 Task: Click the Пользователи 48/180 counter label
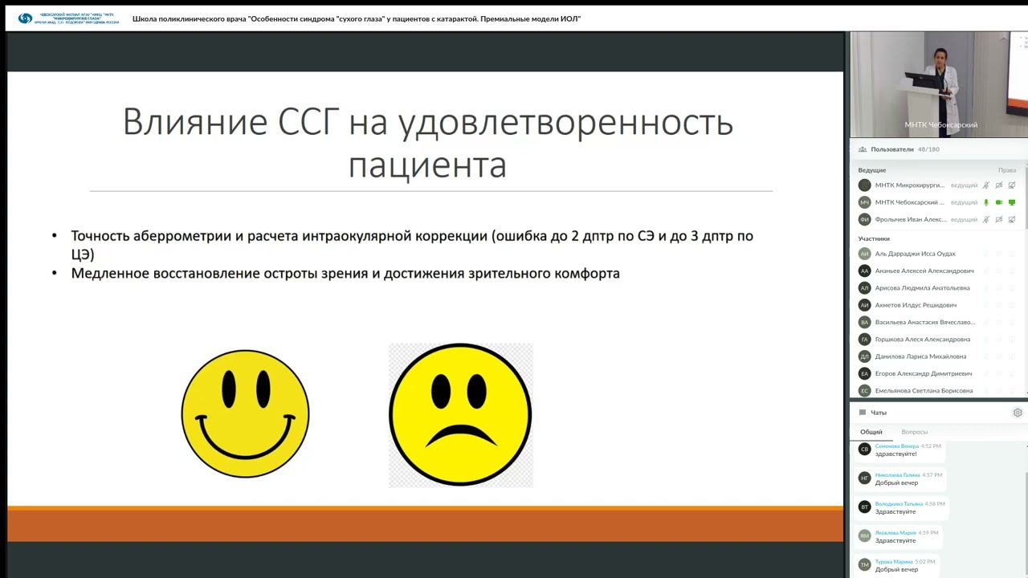pos(905,149)
